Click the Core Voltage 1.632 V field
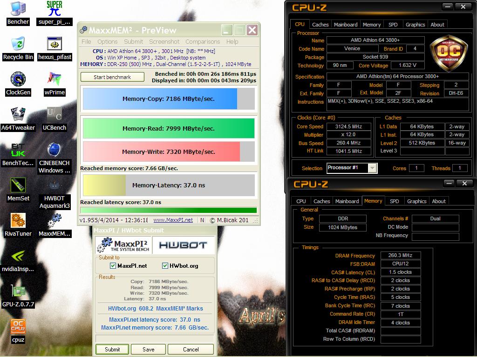The width and height of the screenshot is (477, 357). [x=407, y=65]
